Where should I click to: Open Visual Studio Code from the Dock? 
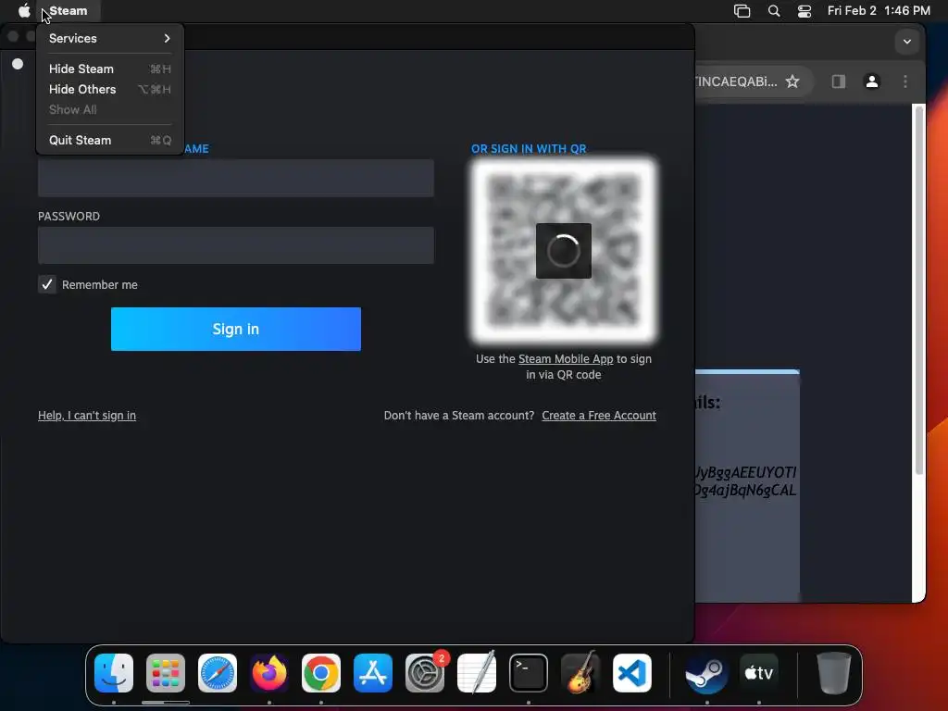tap(632, 673)
